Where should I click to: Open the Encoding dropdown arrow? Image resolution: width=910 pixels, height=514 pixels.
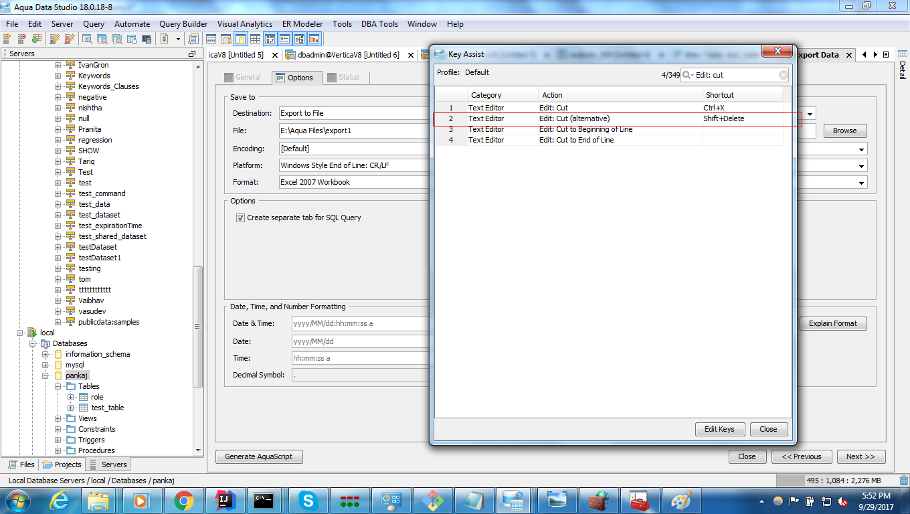point(862,149)
